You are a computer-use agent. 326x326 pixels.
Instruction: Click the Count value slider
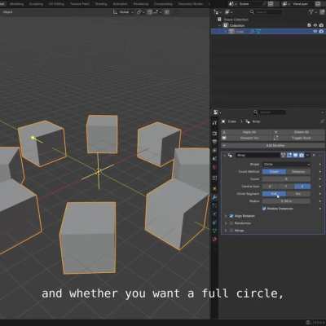pos(286,179)
